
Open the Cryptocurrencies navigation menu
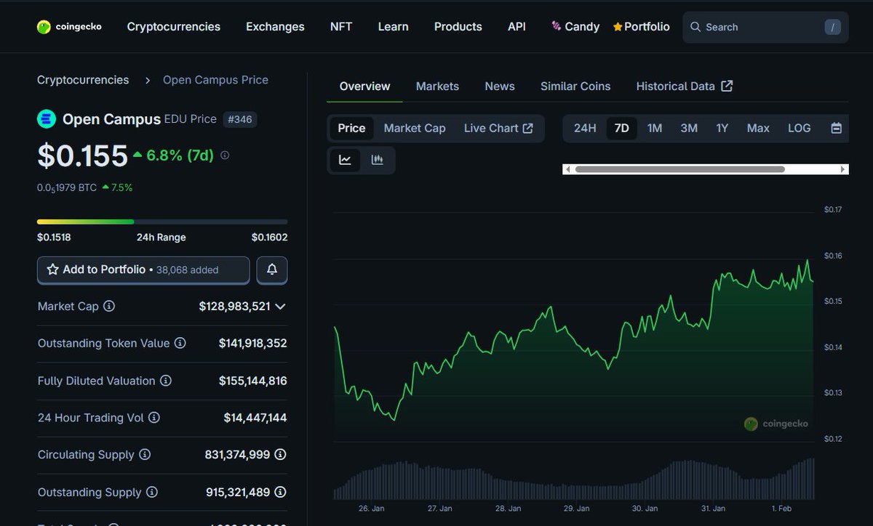click(x=174, y=27)
